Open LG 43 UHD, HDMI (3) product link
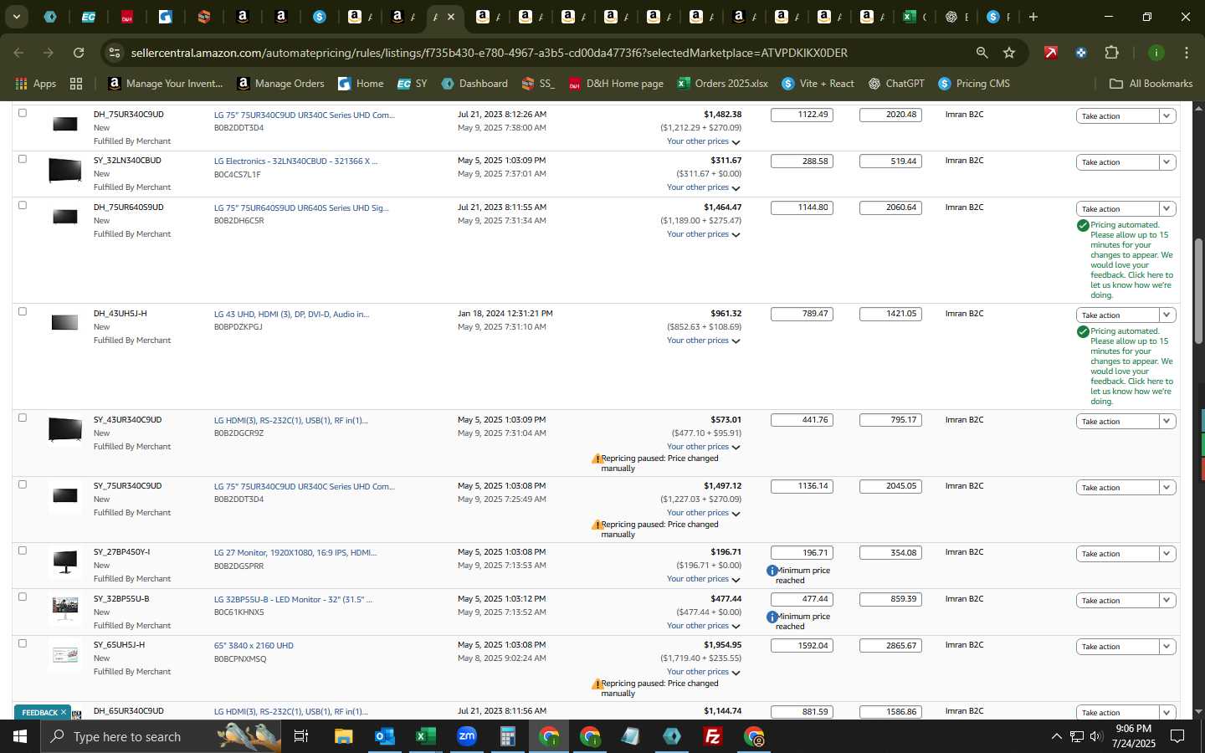The height and width of the screenshot is (753, 1205). [291, 315]
